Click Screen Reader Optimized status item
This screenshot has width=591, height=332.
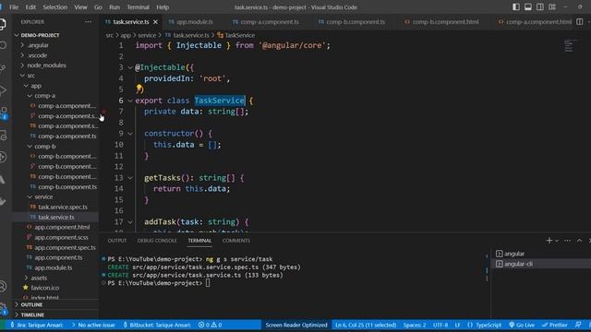click(296, 325)
